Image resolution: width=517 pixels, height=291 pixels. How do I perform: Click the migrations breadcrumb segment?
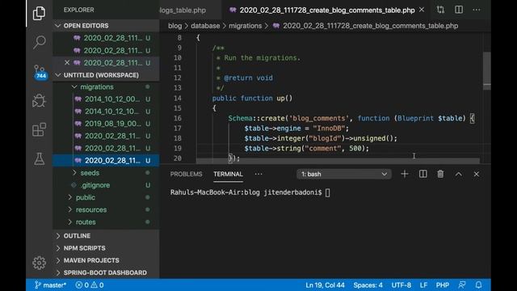click(x=245, y=26)
